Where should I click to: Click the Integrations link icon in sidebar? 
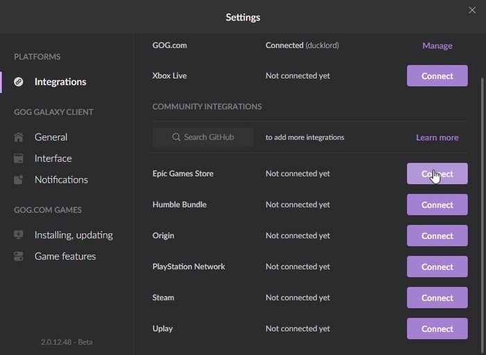[x=19, y=82]
